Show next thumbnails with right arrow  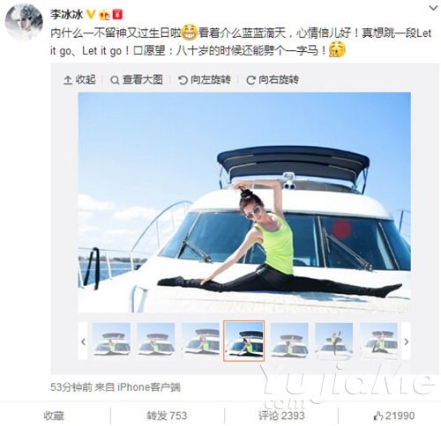coord(407,342)
